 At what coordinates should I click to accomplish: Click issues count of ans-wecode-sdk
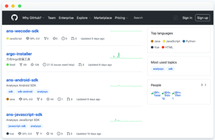[64, 38]
